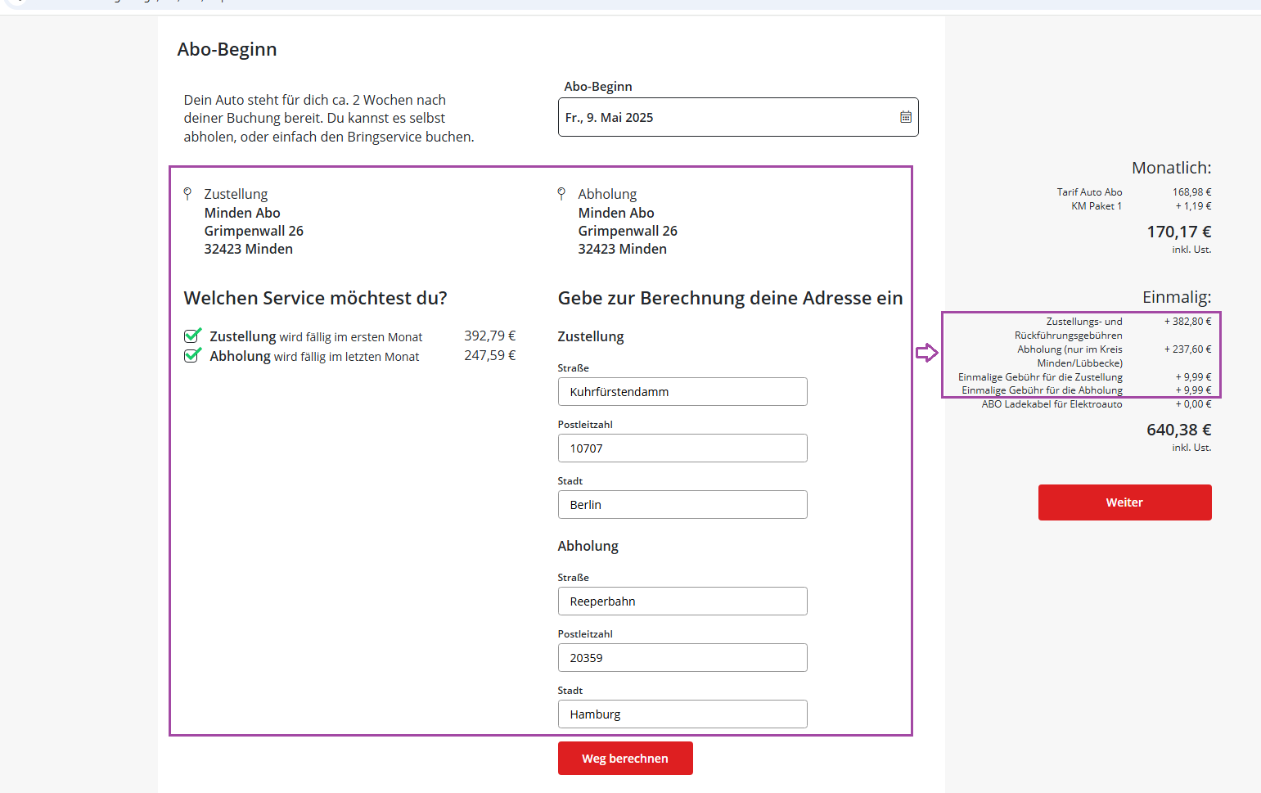
Task: Select the Stadt field containing Berlin
Action: tap(682, 505)
